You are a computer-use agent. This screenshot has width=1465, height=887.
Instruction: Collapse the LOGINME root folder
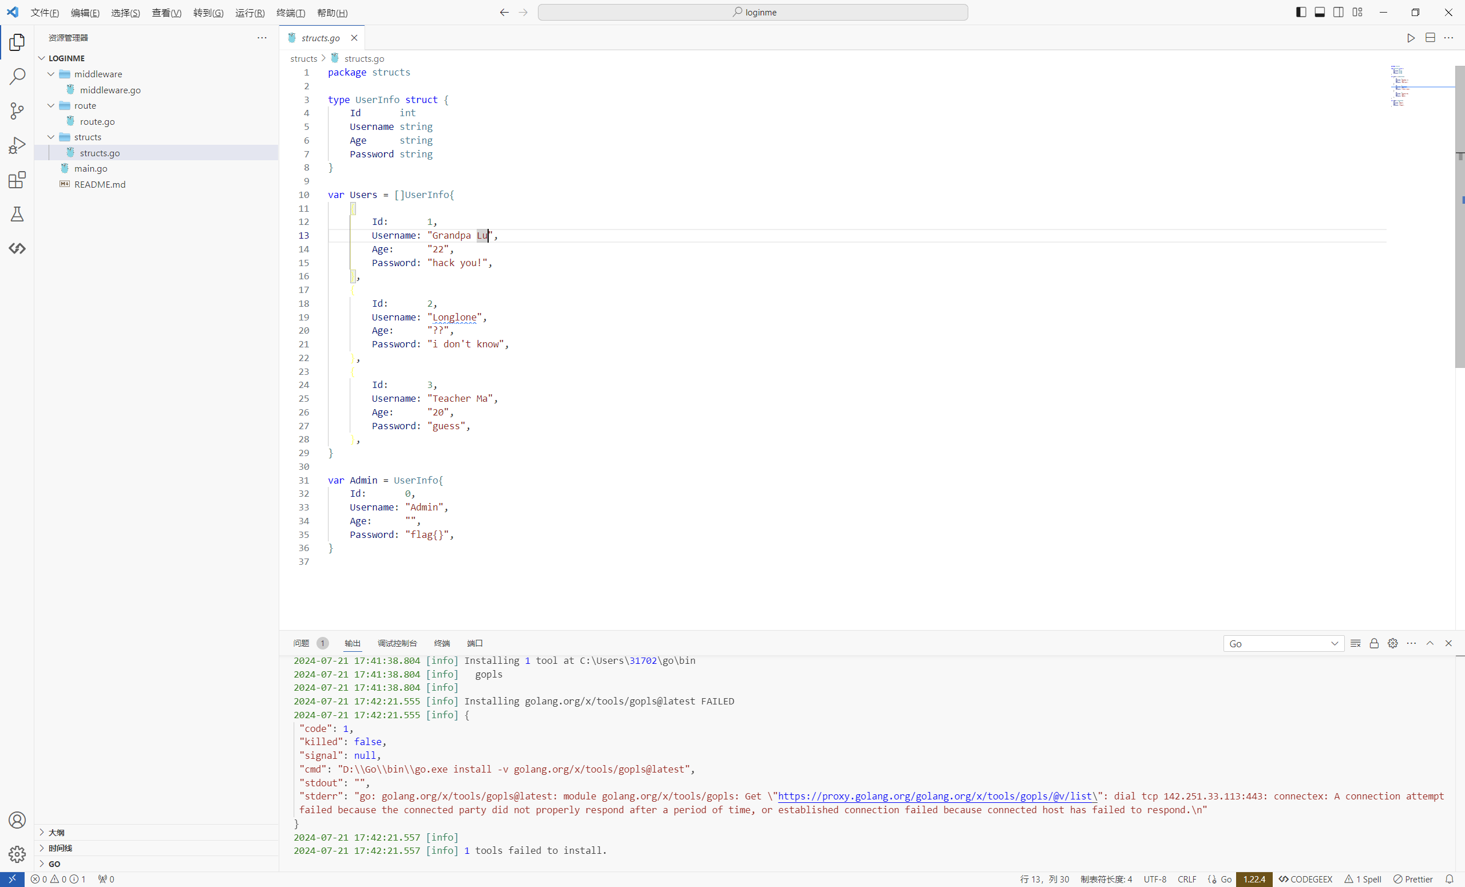156,58
